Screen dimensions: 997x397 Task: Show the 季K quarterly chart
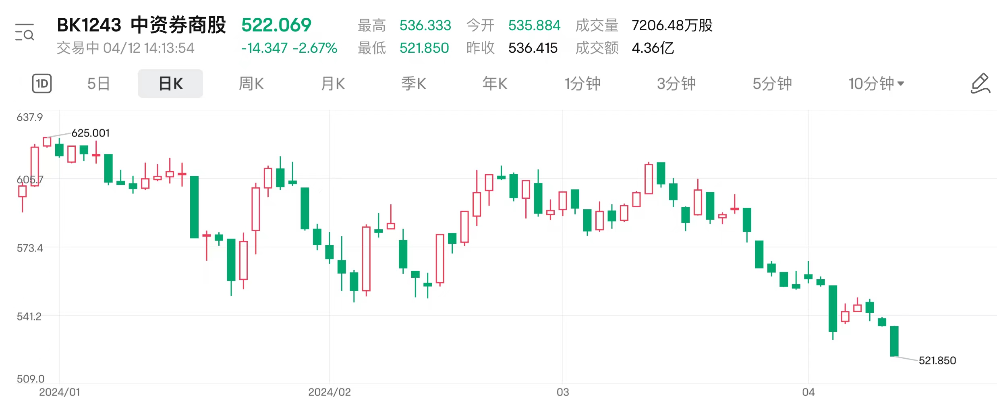(413, 83)
